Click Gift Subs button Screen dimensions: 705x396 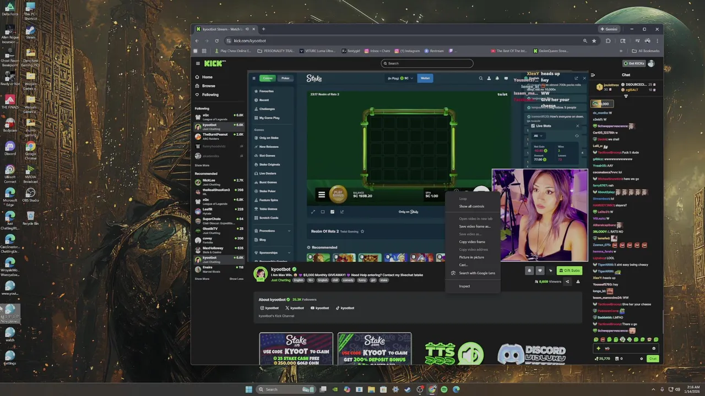pos(570,271)
